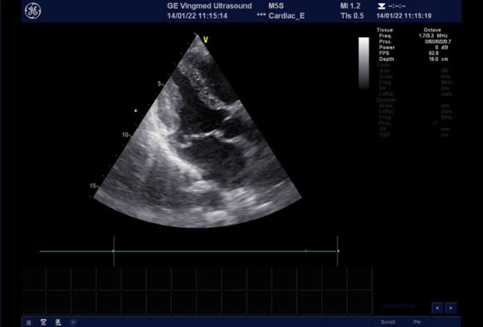The height and width of the screenshot is (327, 483).
Task: Open the telephone icon in status bar
Action: click(43, 322)
